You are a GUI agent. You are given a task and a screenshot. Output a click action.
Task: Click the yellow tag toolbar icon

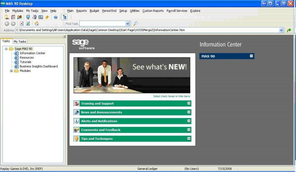point(47,17)
